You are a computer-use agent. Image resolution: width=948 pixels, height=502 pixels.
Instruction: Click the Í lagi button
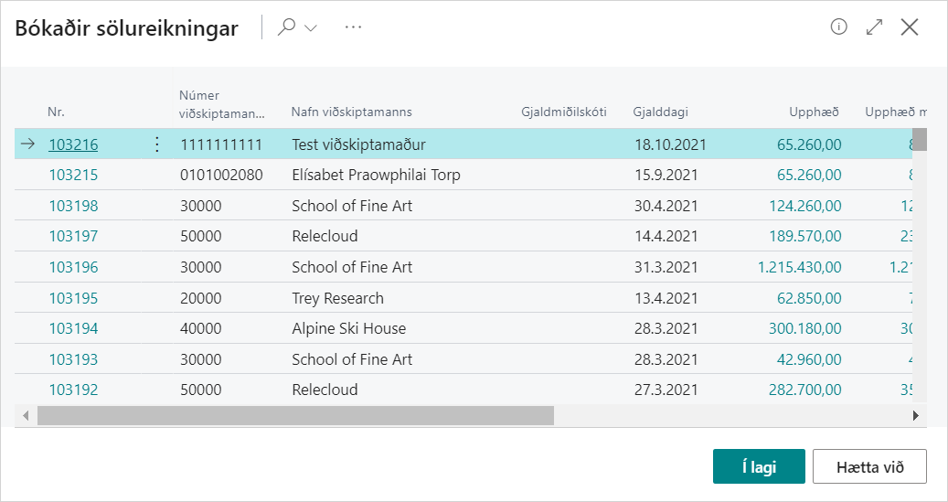click(759, 466)
